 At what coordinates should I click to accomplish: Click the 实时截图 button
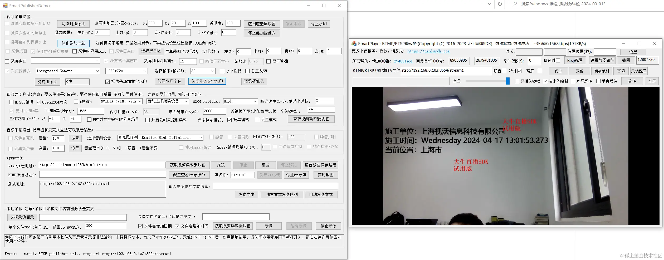coord(326,175)
